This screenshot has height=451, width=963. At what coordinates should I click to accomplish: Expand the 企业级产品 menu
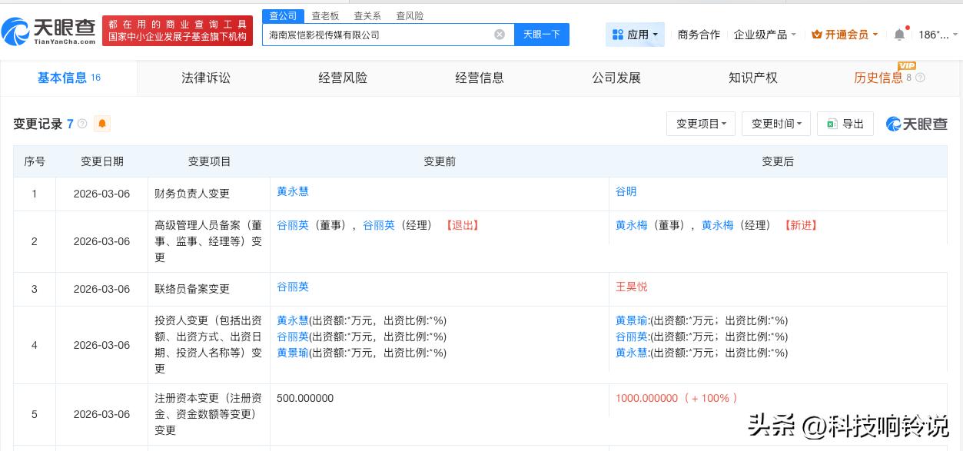point(765,35)
